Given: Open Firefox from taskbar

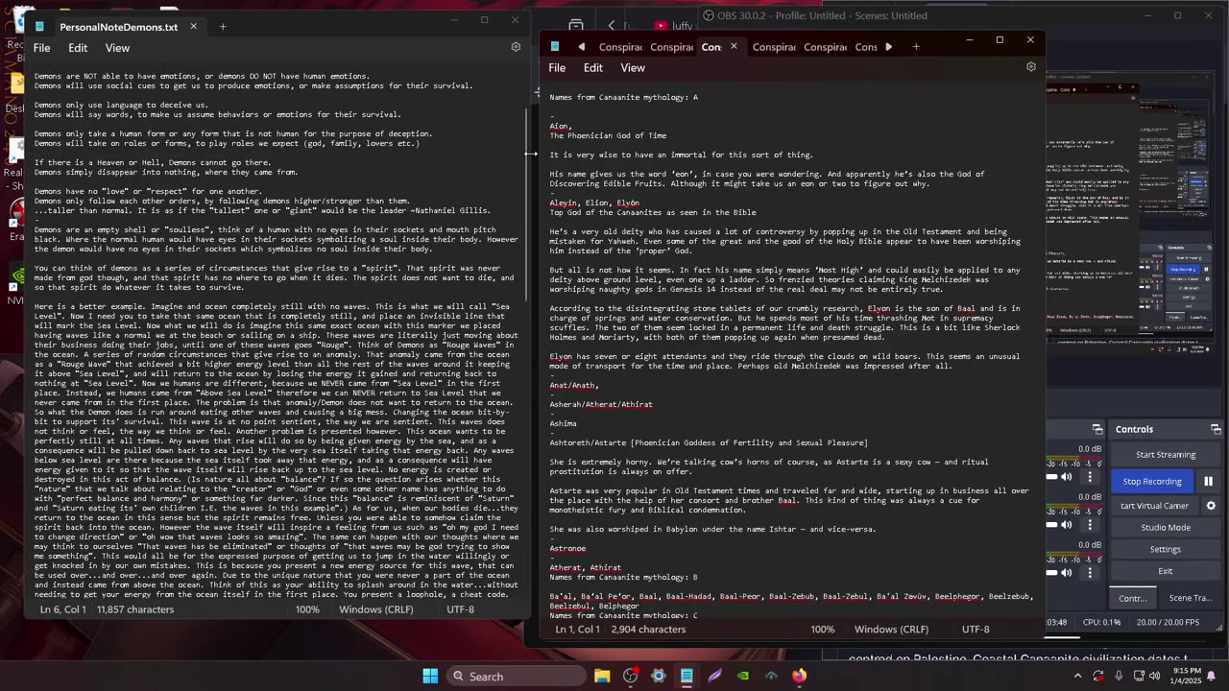Looking at the screenshot, I should 799,676.
